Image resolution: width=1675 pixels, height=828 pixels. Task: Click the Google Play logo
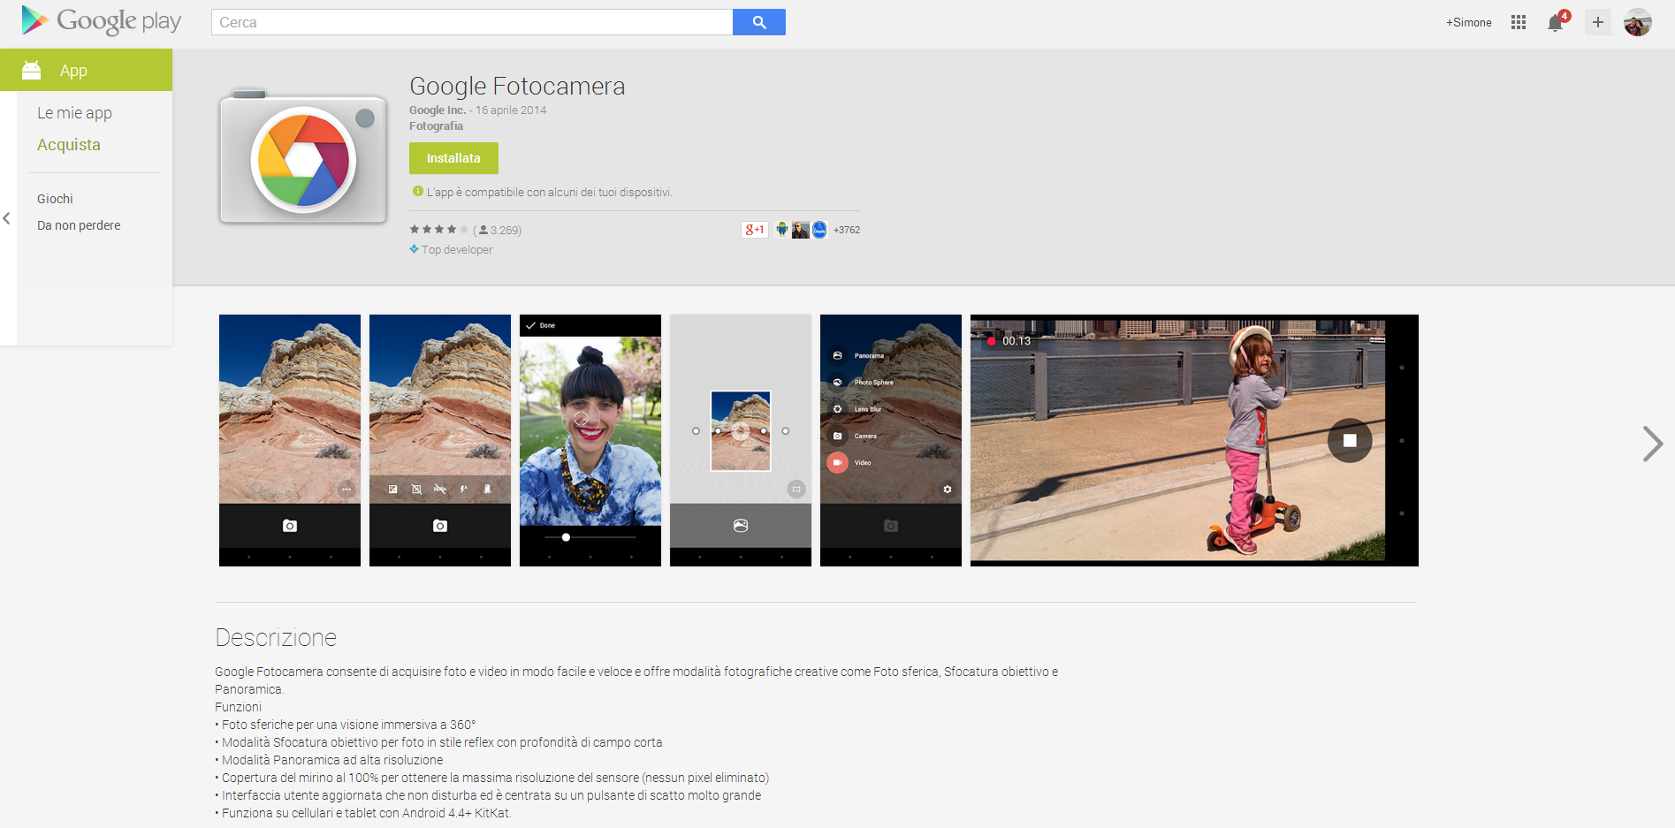pos(101,21)
